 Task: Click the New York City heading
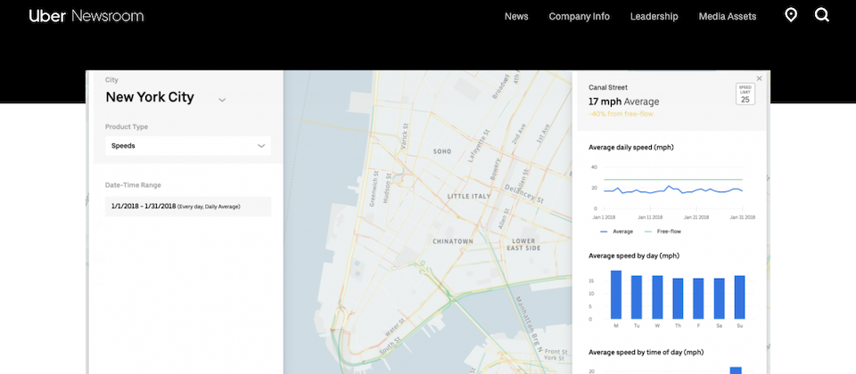pyautogui.click(x=150, y=97)
